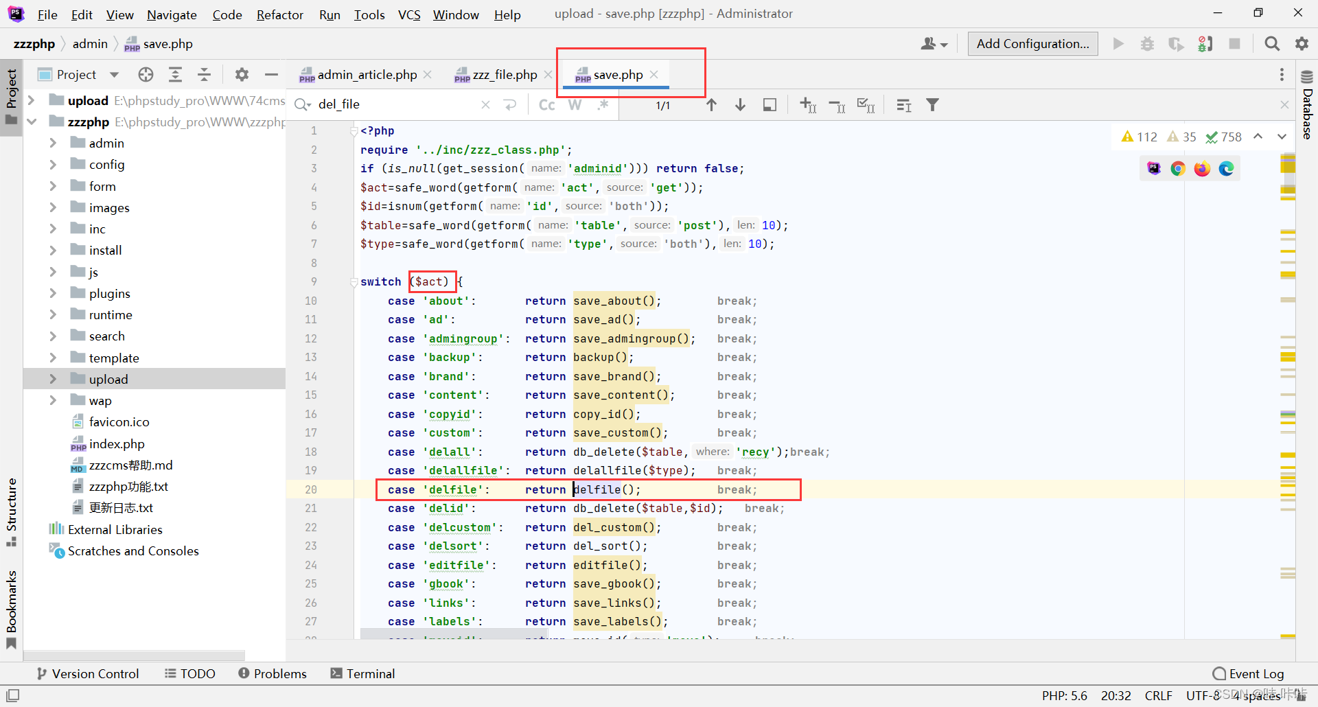Image resolution: width=1318 pixels, height=707 pixels.
Task: Open Database side panel
Action: 1307,104
